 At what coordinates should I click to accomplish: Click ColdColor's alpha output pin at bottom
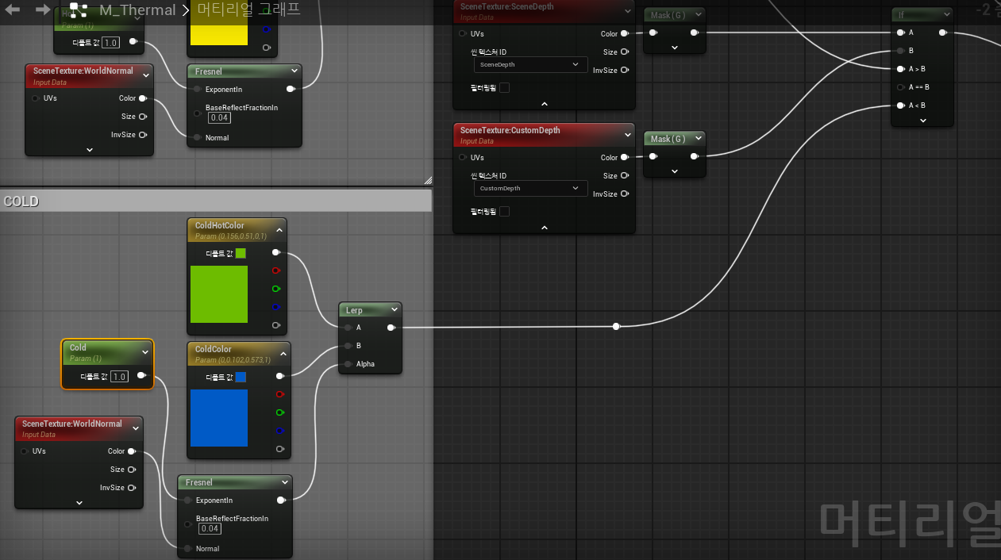279,449
